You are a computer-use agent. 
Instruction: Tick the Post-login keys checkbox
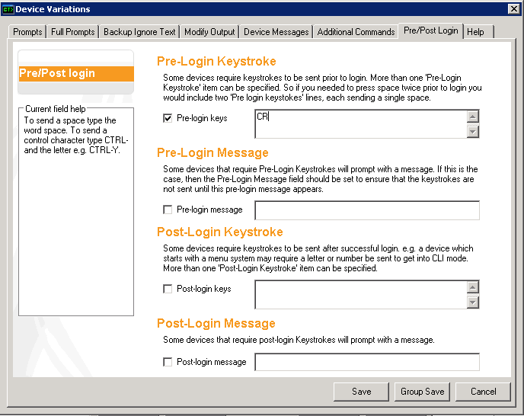pos(168,289)
